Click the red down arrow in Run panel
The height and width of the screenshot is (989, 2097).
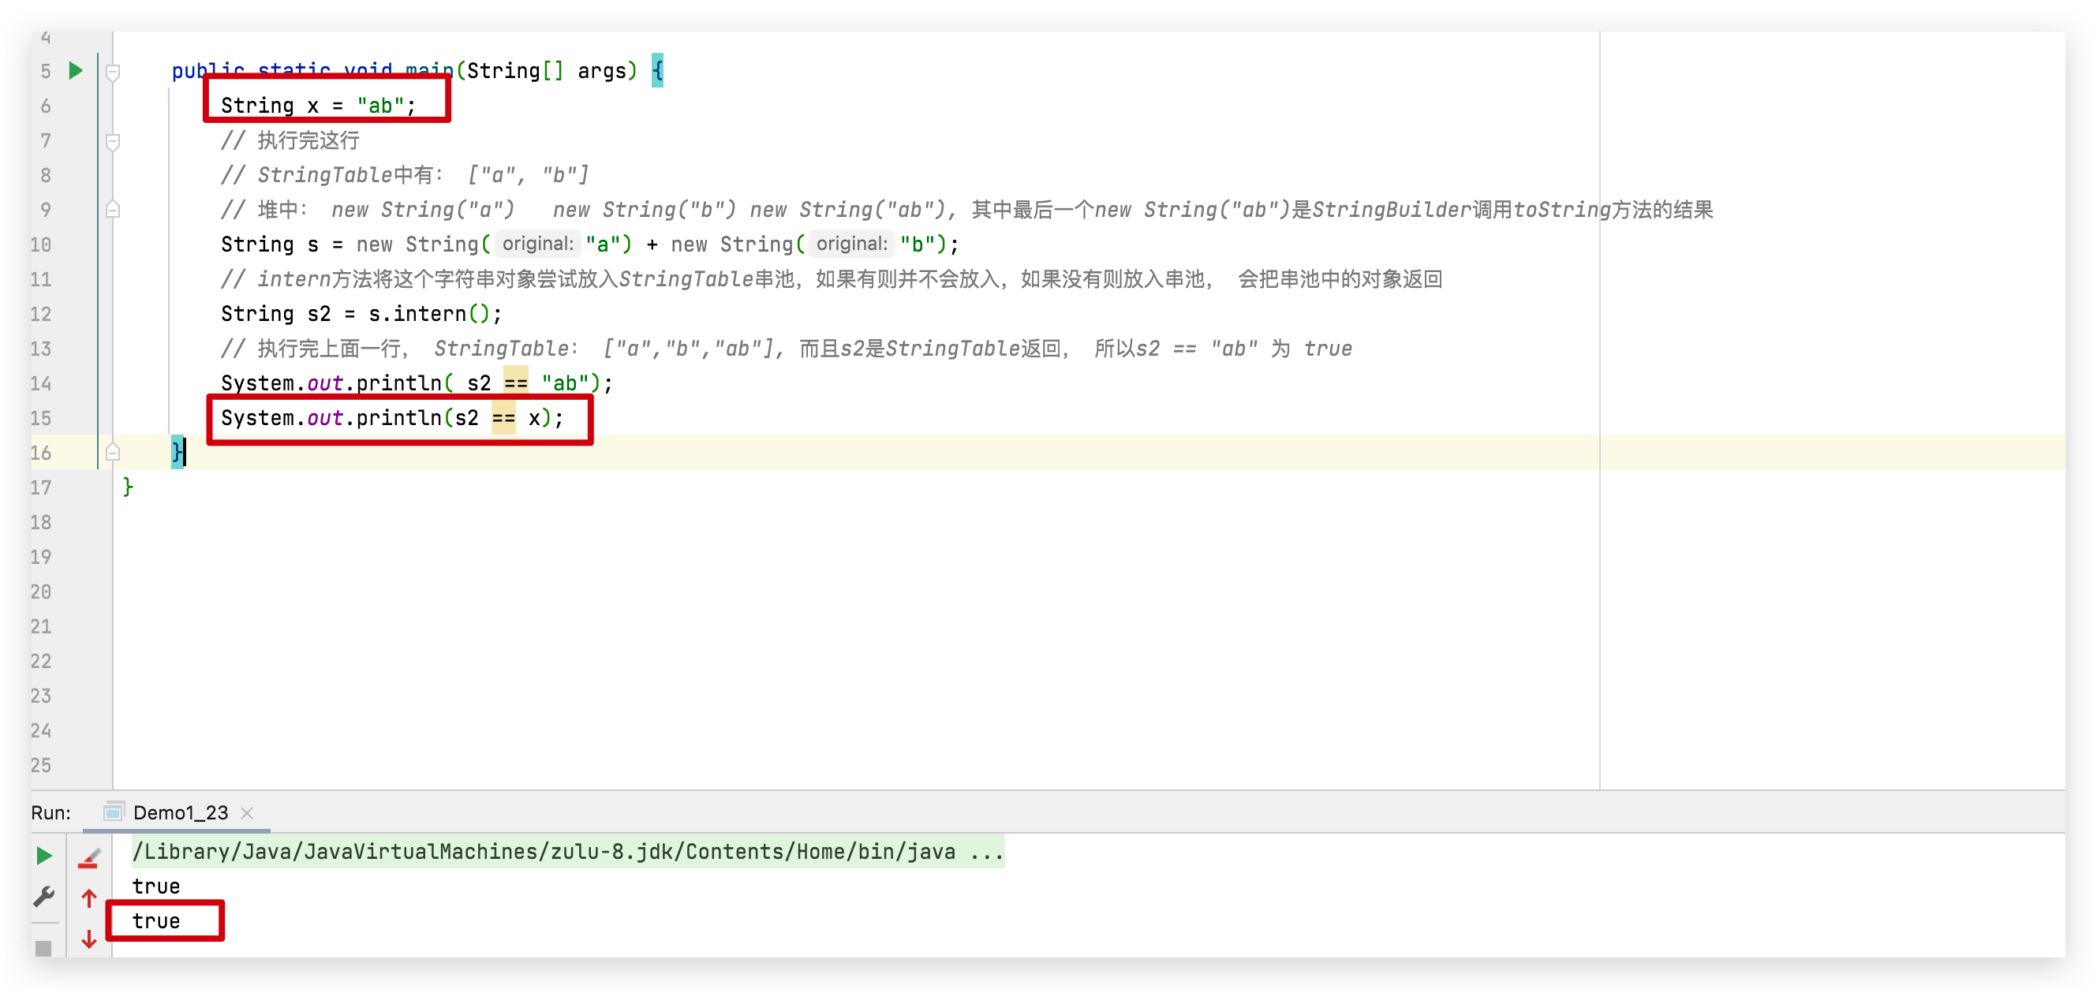pyautogui.click(x=88, y=939)
